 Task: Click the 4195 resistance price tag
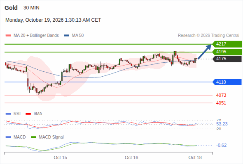coord(227,52)
